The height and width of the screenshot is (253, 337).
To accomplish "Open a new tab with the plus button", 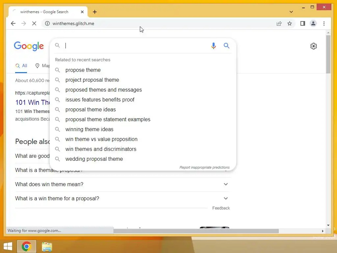I will 94,12.
